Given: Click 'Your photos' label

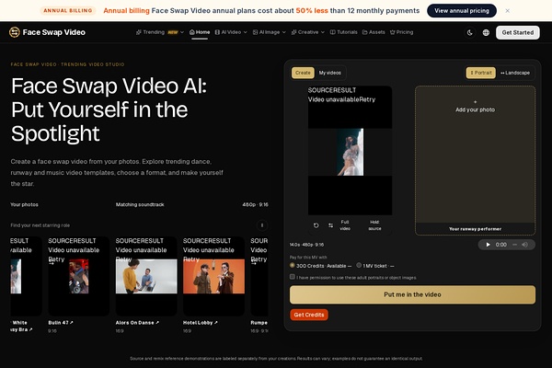Looking at the screenshot, I should point(24,204).
